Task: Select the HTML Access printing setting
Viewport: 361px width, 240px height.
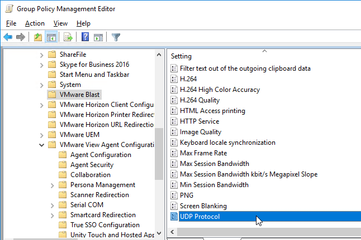Action: click(212, 111)
